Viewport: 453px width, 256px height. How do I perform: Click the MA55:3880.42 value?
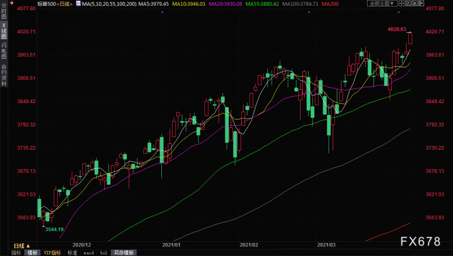[x=262, y=4]
